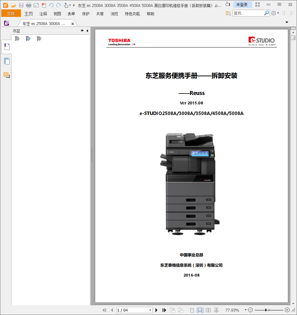Click the next view icon in status bar
297x315 pixels.
pos(181,310)
